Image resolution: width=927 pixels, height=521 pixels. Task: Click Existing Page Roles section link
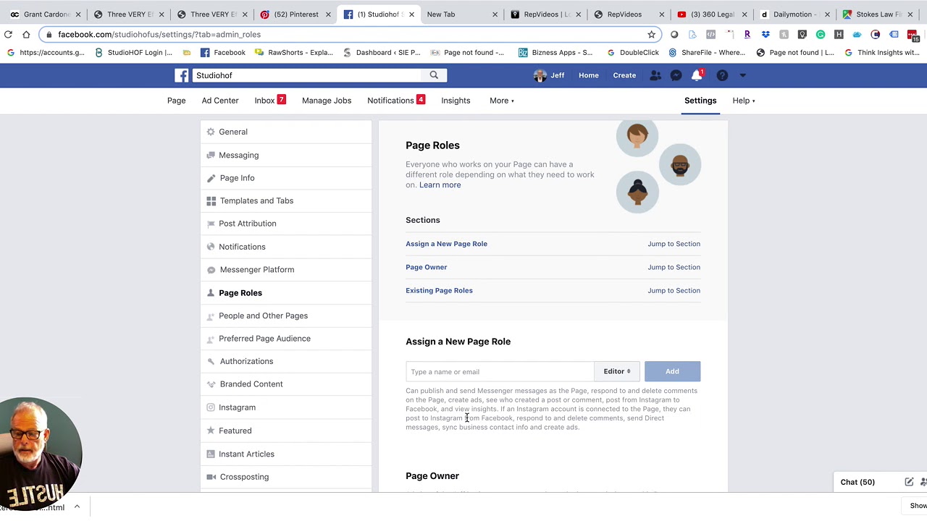439,290
